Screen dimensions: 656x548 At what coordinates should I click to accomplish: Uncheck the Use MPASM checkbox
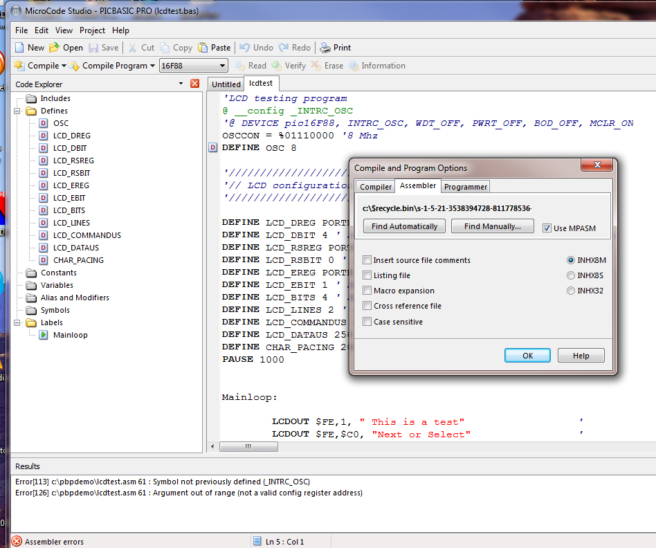click(x=547, y=228)
